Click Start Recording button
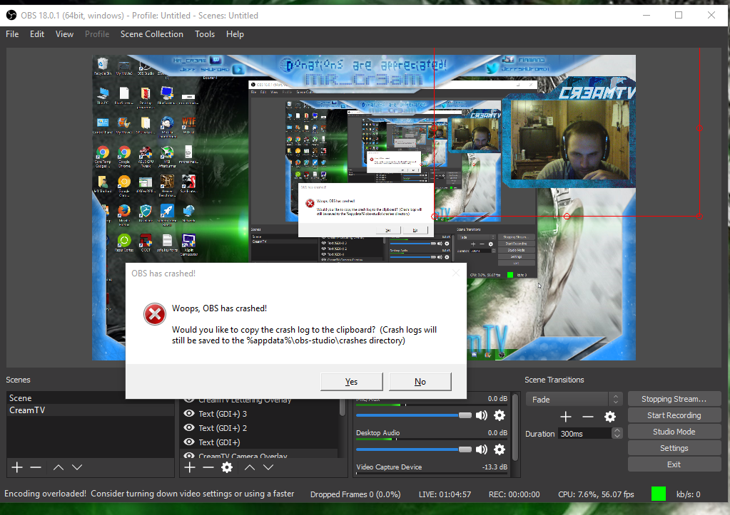The image size is (730, 515). point(674,415)
